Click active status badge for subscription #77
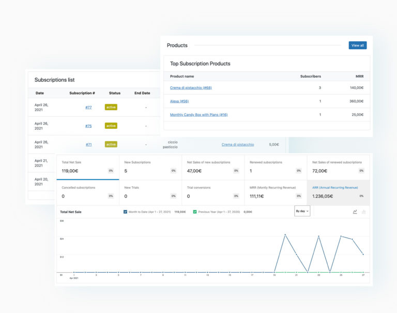This screenshot has height=313, width=397. [111, 107]
